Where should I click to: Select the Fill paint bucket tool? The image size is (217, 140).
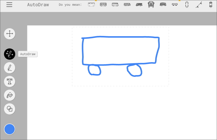click(x=9, y=95)
